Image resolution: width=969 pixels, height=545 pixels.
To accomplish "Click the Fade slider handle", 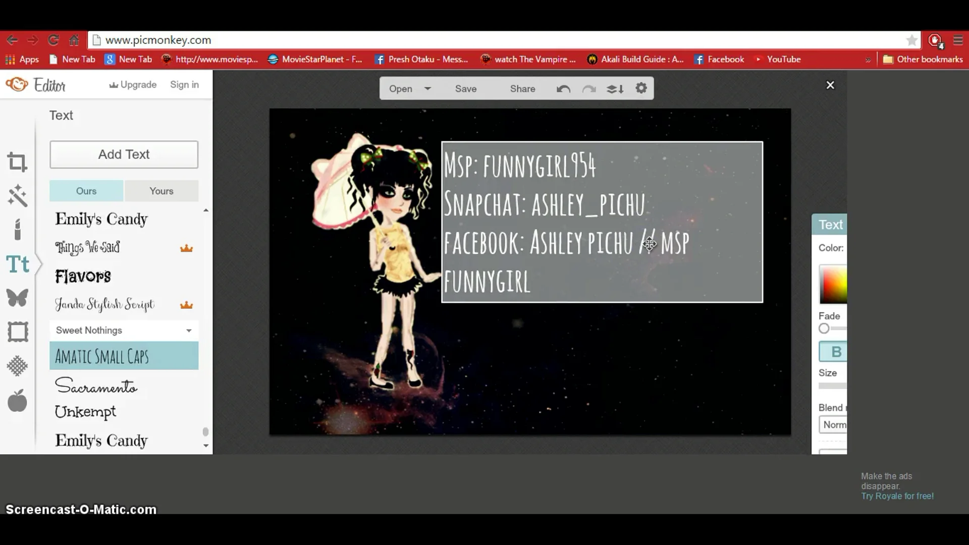I will point(824,329).
